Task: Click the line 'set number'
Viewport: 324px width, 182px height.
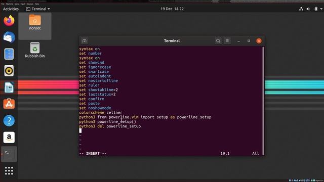Action: click(91, 54)
